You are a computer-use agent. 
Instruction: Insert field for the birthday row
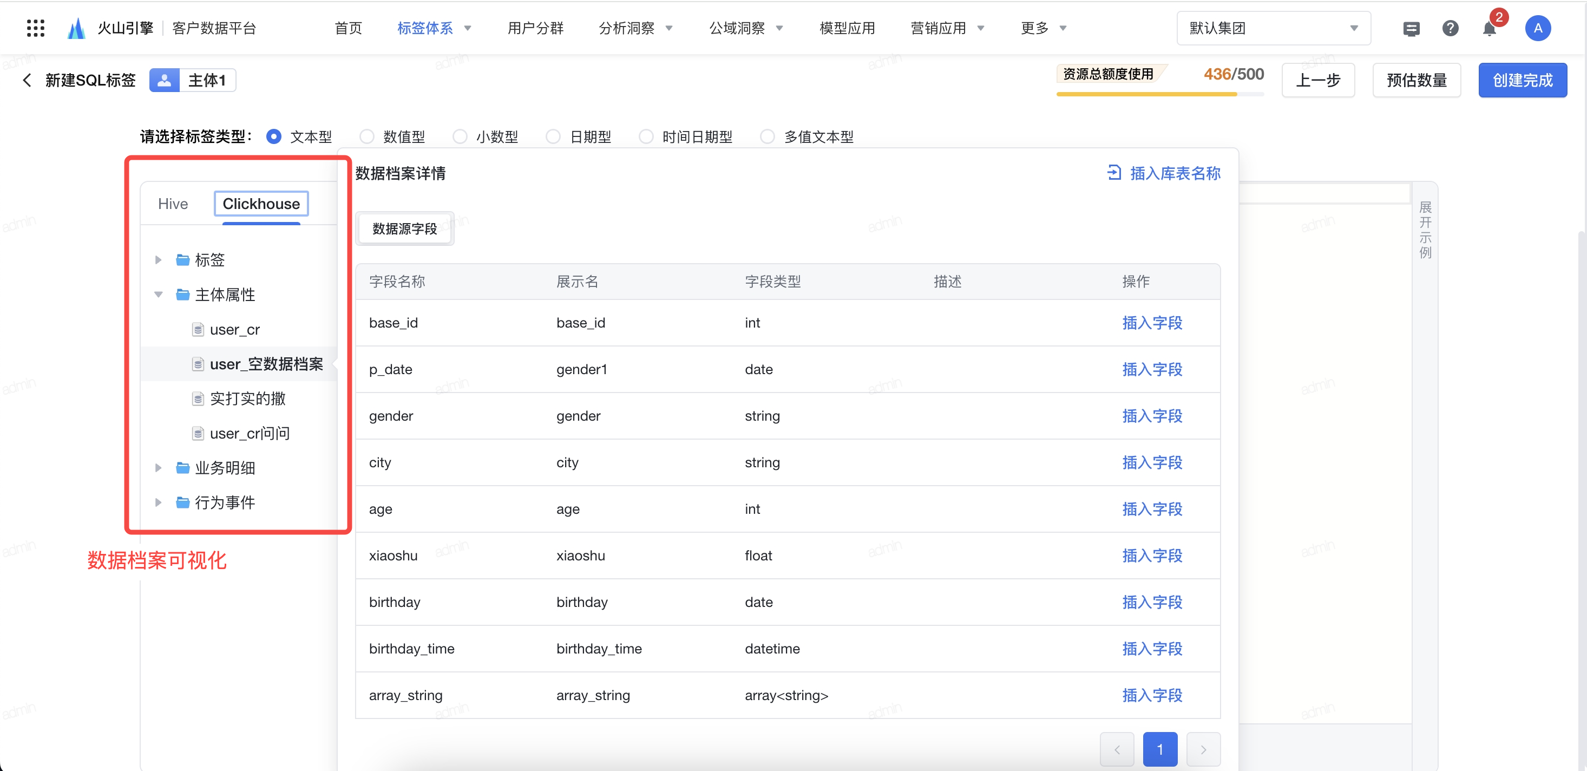[1152, 602]
